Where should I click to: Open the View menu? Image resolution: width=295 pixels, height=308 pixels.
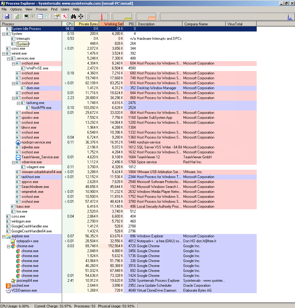tap(29, 9)
